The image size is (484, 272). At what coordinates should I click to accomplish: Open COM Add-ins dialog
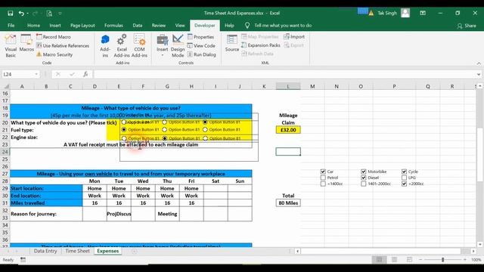click(139, 46)
